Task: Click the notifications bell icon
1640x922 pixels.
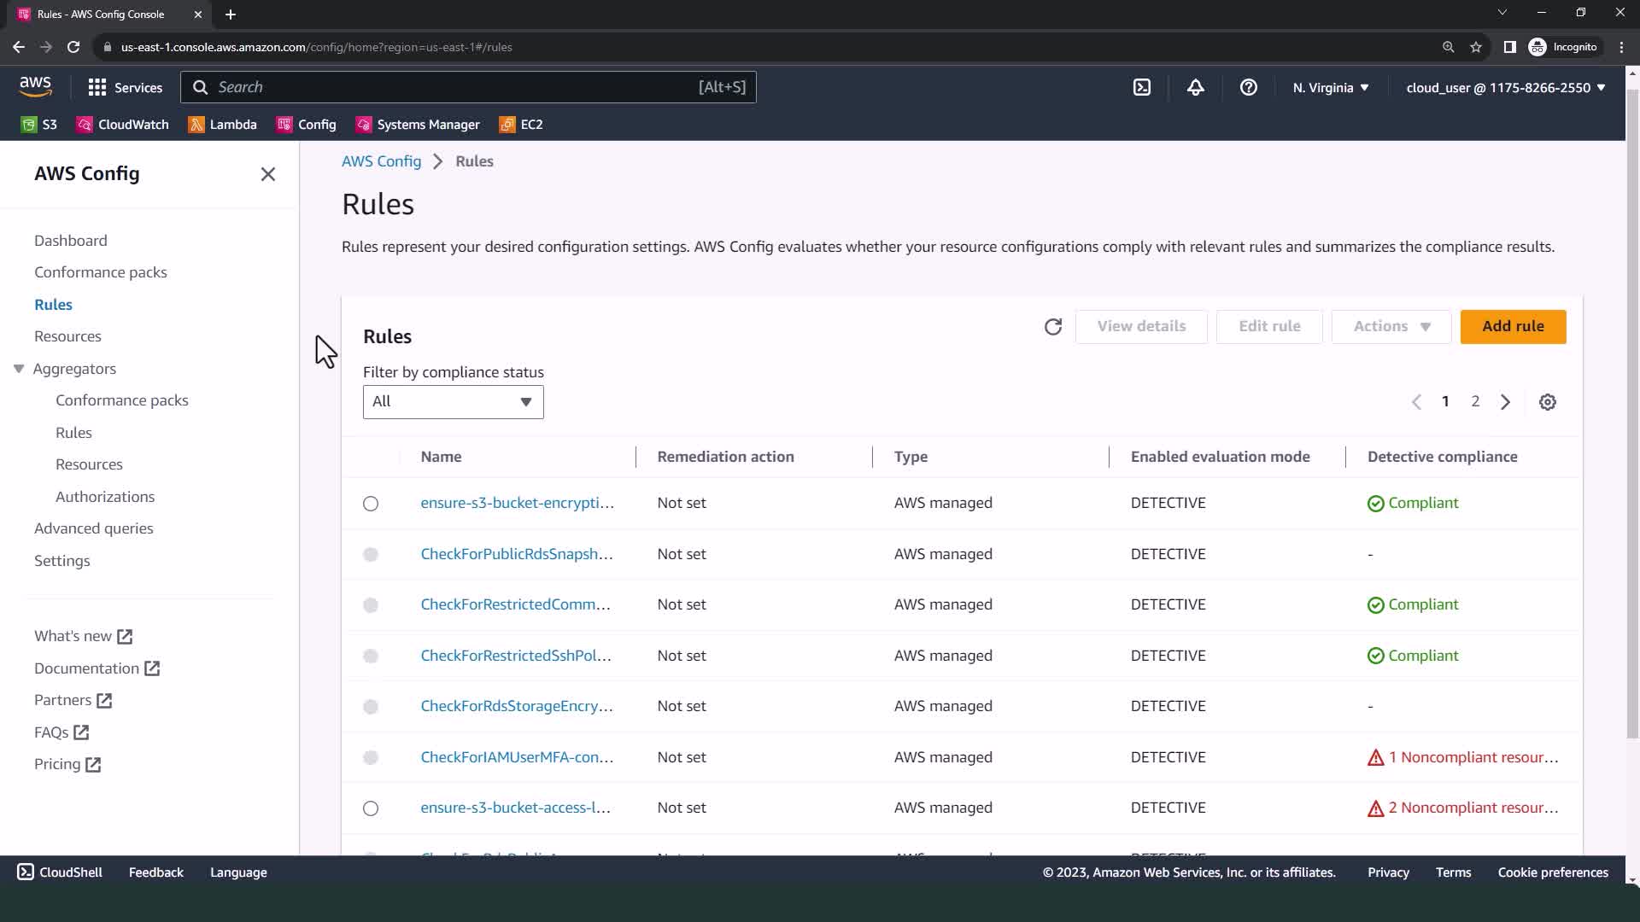Action: point(1195,87)
